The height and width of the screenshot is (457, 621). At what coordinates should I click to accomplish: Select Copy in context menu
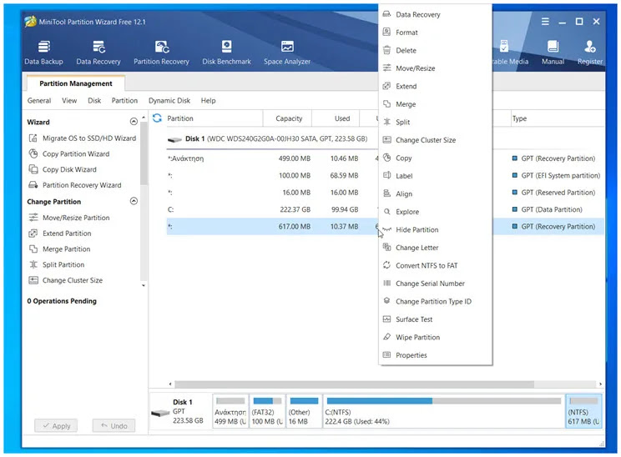(435, 158)
